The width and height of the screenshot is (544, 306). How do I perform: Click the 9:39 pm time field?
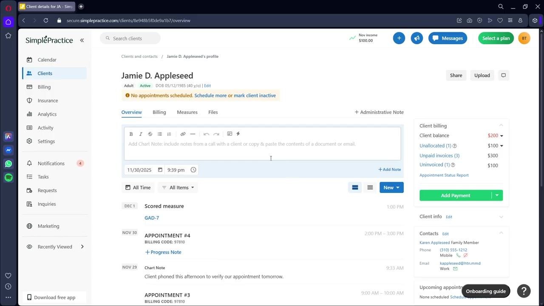[x=176, y=170]
